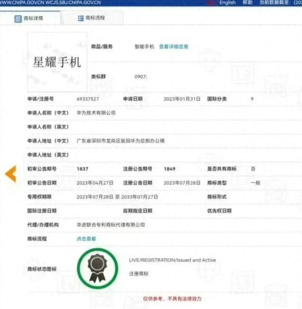The image size is (302, 309).
Task: Select the LIVE/REGISTRATION/Issued and Active status text
Action: coord(173,260)
